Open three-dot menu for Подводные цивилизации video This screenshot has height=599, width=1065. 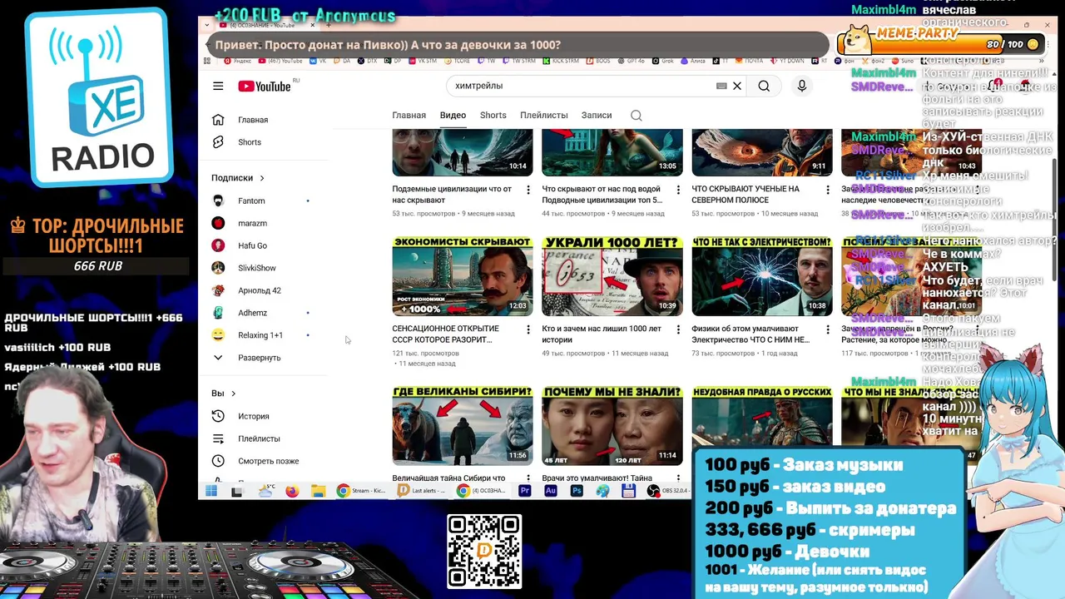(677, 191)
